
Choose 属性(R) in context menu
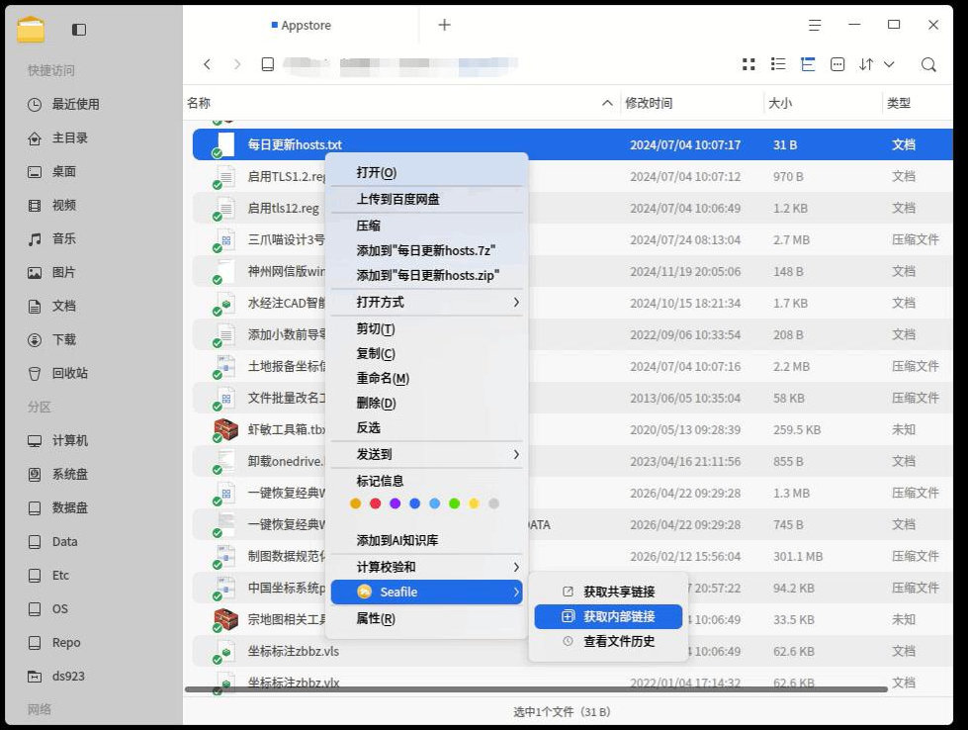[426, 618]
